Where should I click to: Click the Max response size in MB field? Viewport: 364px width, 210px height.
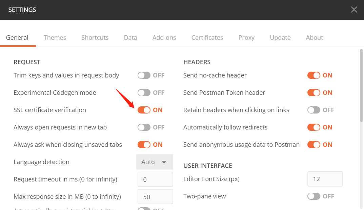coord(155,197)
